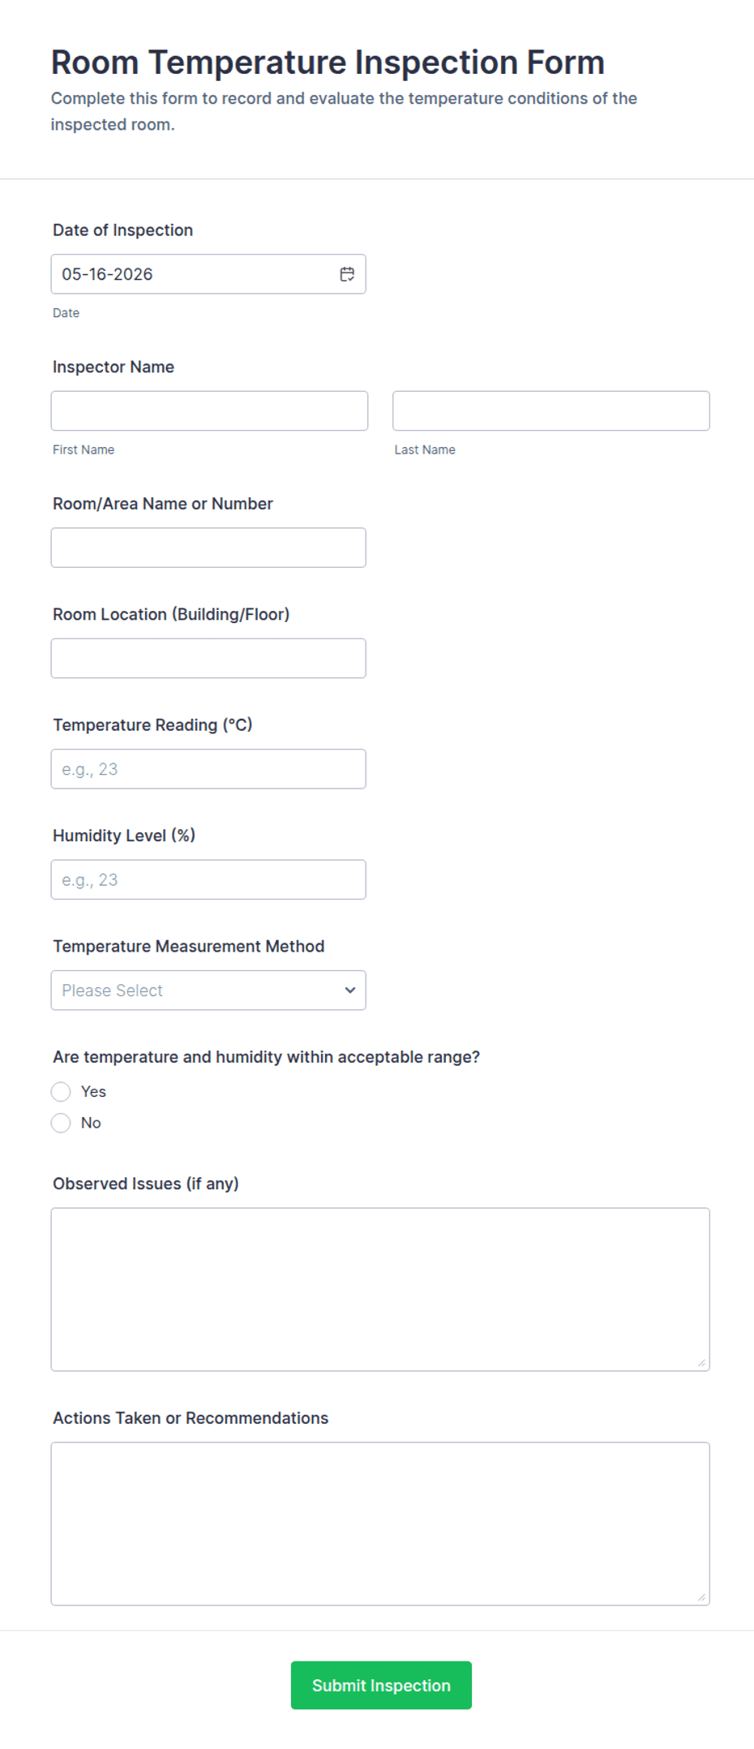Open the calendar date picker icon
The image size is (754, 1749).
tap(347, 274)
